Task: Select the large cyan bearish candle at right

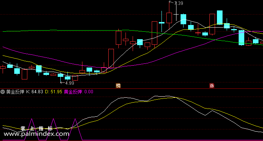Action: [x=242, y=38]
